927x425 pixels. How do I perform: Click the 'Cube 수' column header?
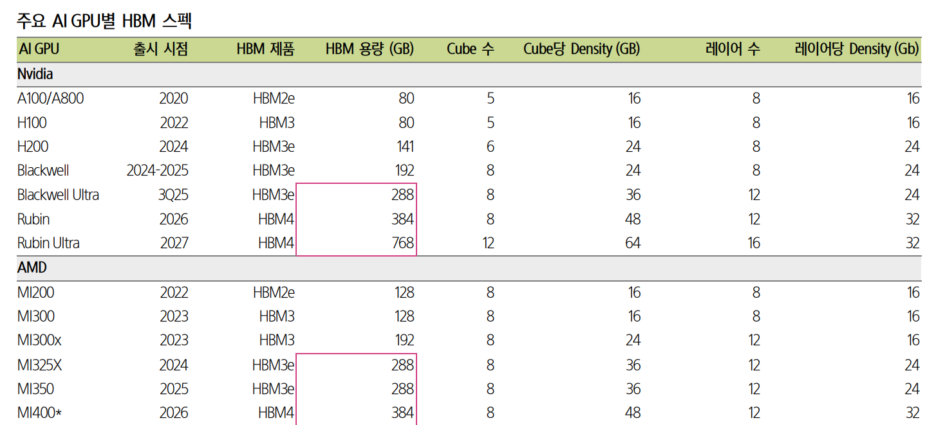pos(470,50)
